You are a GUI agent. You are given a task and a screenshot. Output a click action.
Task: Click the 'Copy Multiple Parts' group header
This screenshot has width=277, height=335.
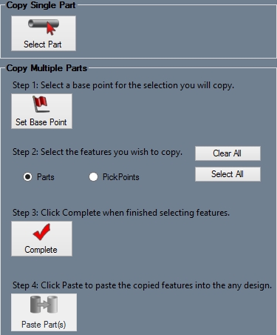[x=47, y=68]
